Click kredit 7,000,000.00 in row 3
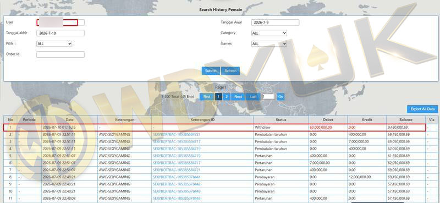This screenshot has width=440, height=203. [x=359, y=141]
